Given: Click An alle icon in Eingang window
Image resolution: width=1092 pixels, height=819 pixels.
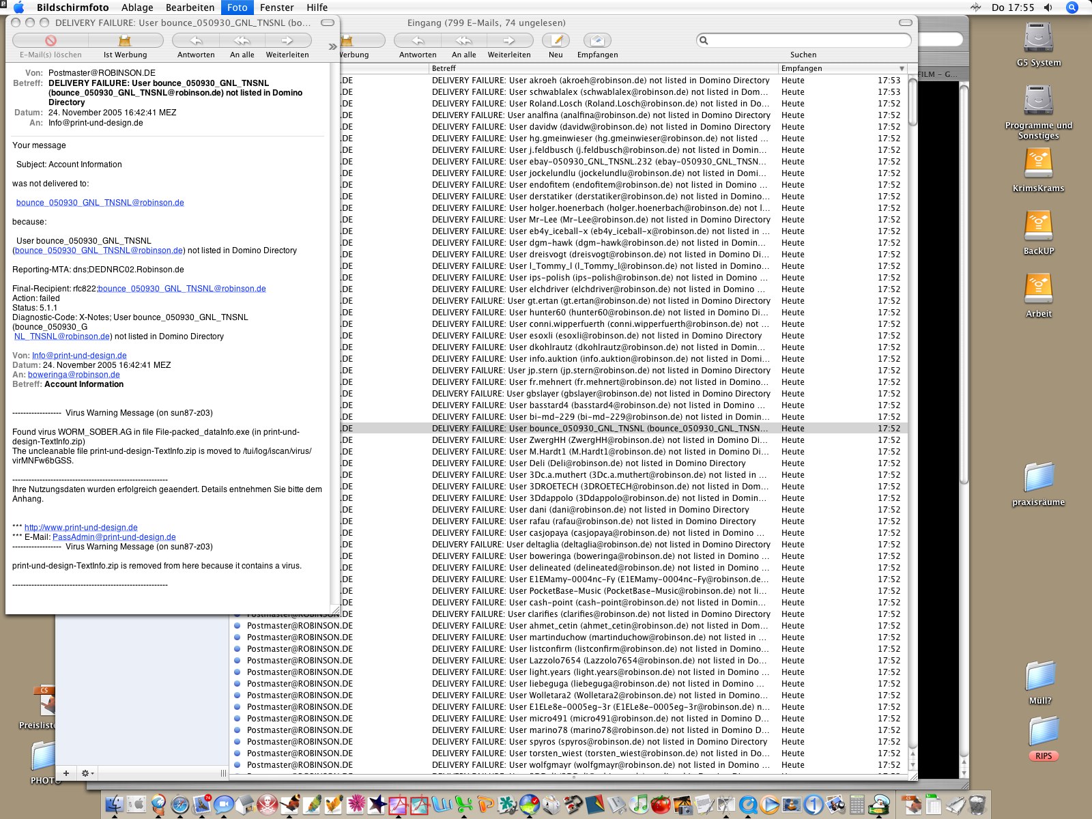Looking at the screenshot, I should (x=463, y=41).
